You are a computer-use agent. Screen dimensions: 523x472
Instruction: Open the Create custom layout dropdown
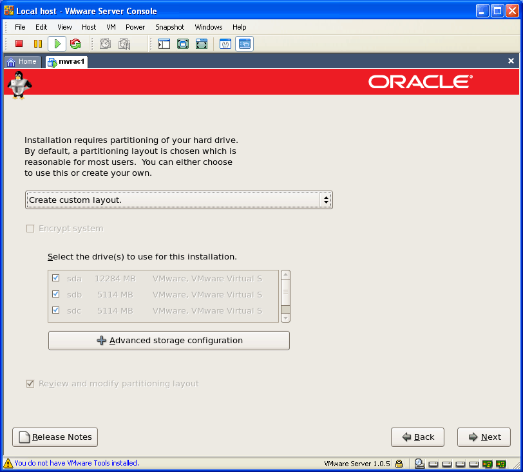pos(179,200)
